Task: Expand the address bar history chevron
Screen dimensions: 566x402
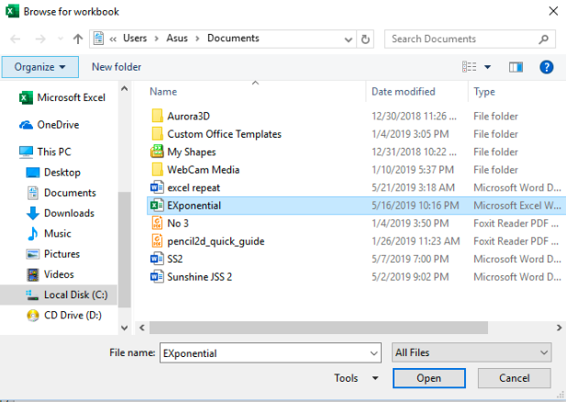Action: coord(348,39)
